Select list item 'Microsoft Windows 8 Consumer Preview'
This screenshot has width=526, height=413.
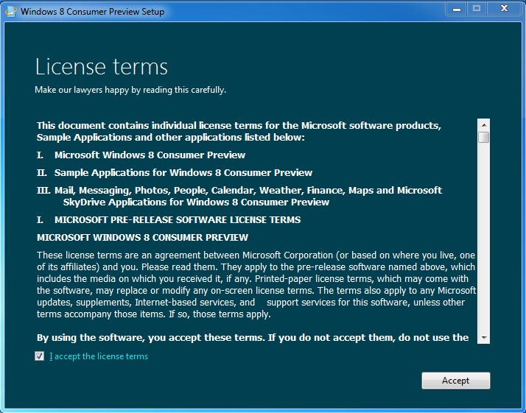tap(150, 155)
